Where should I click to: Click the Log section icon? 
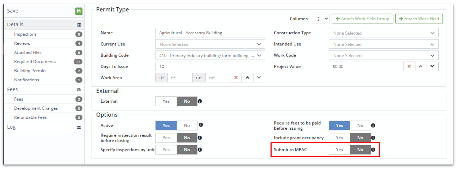point(79,127)
